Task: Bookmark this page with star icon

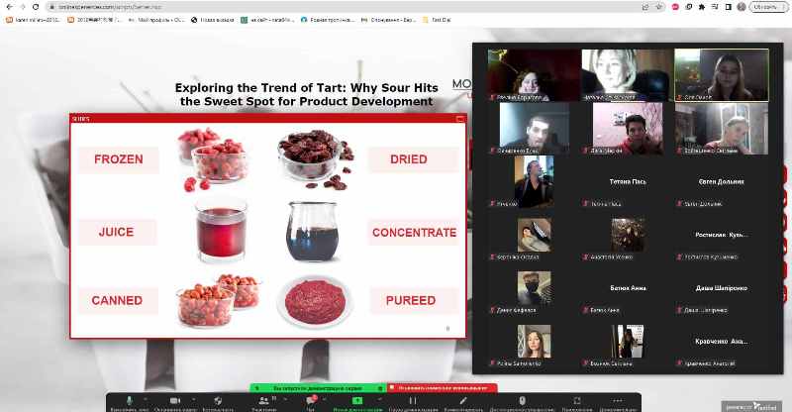Action: (x=658, y=7)
